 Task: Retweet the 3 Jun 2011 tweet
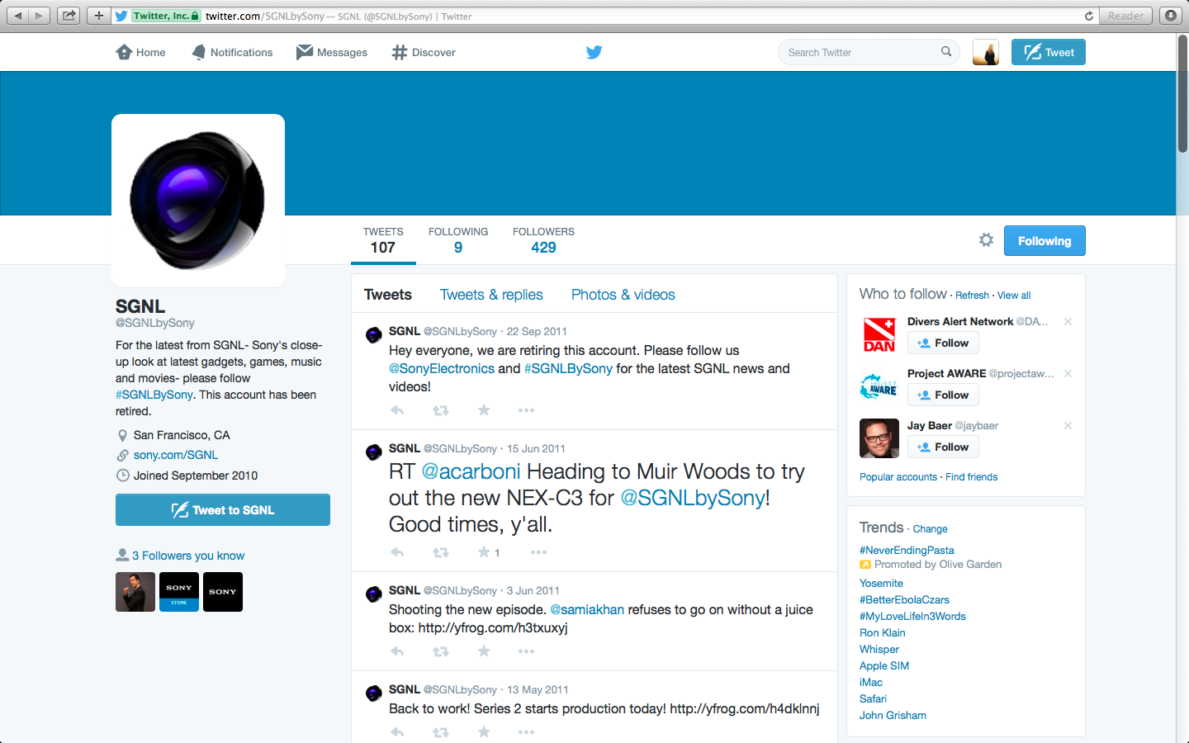[x=441, y=651]
